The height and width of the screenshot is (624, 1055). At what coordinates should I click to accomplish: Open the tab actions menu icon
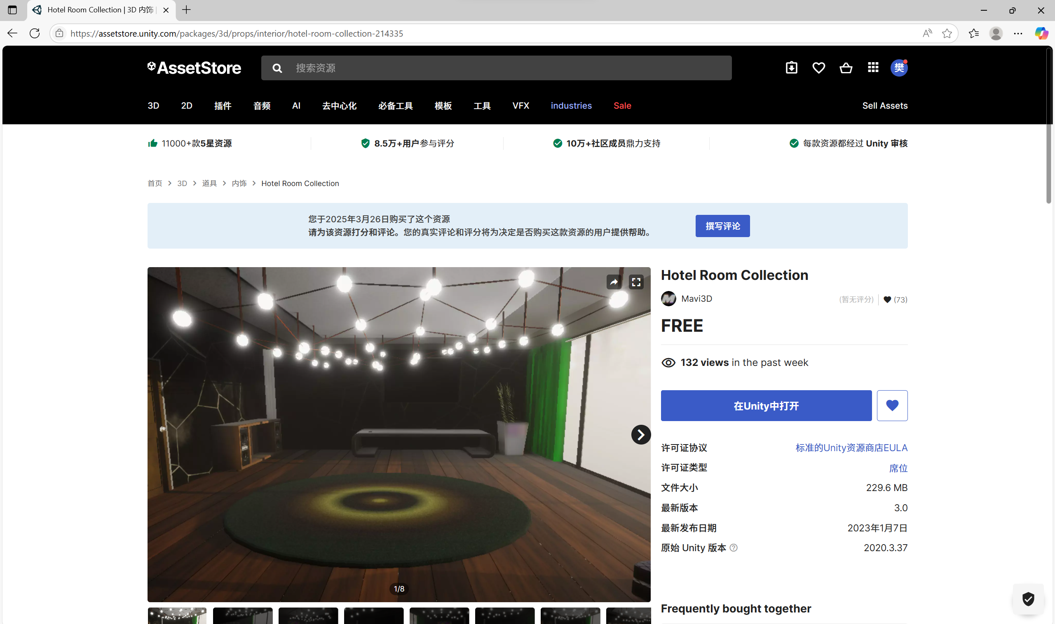12,9
